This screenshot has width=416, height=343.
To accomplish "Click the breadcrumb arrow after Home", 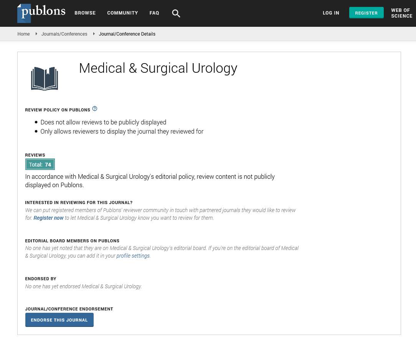I will pyautogui.click(x=36, y=34).
